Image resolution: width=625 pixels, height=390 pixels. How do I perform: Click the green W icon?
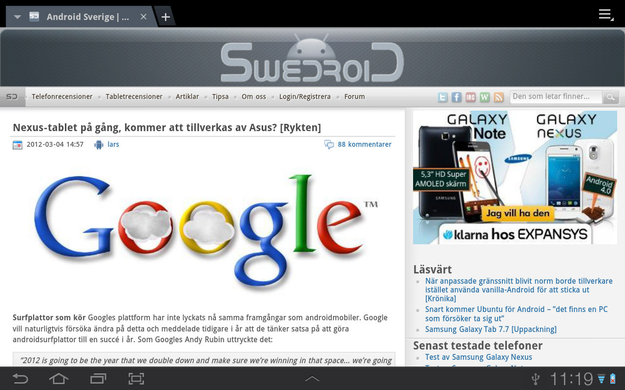(485, 97)
